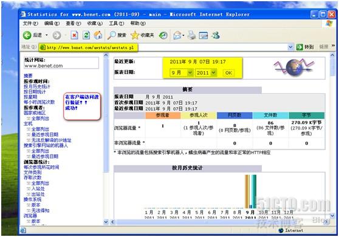The height and width of the screenshot is (237, 339).
Task: Open the year dropdown showing 2011
Action: coord(205,73)
